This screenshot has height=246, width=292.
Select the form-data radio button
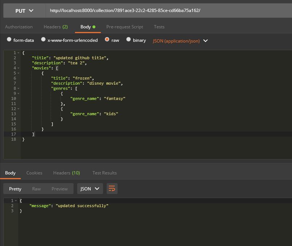pos(9,39)
